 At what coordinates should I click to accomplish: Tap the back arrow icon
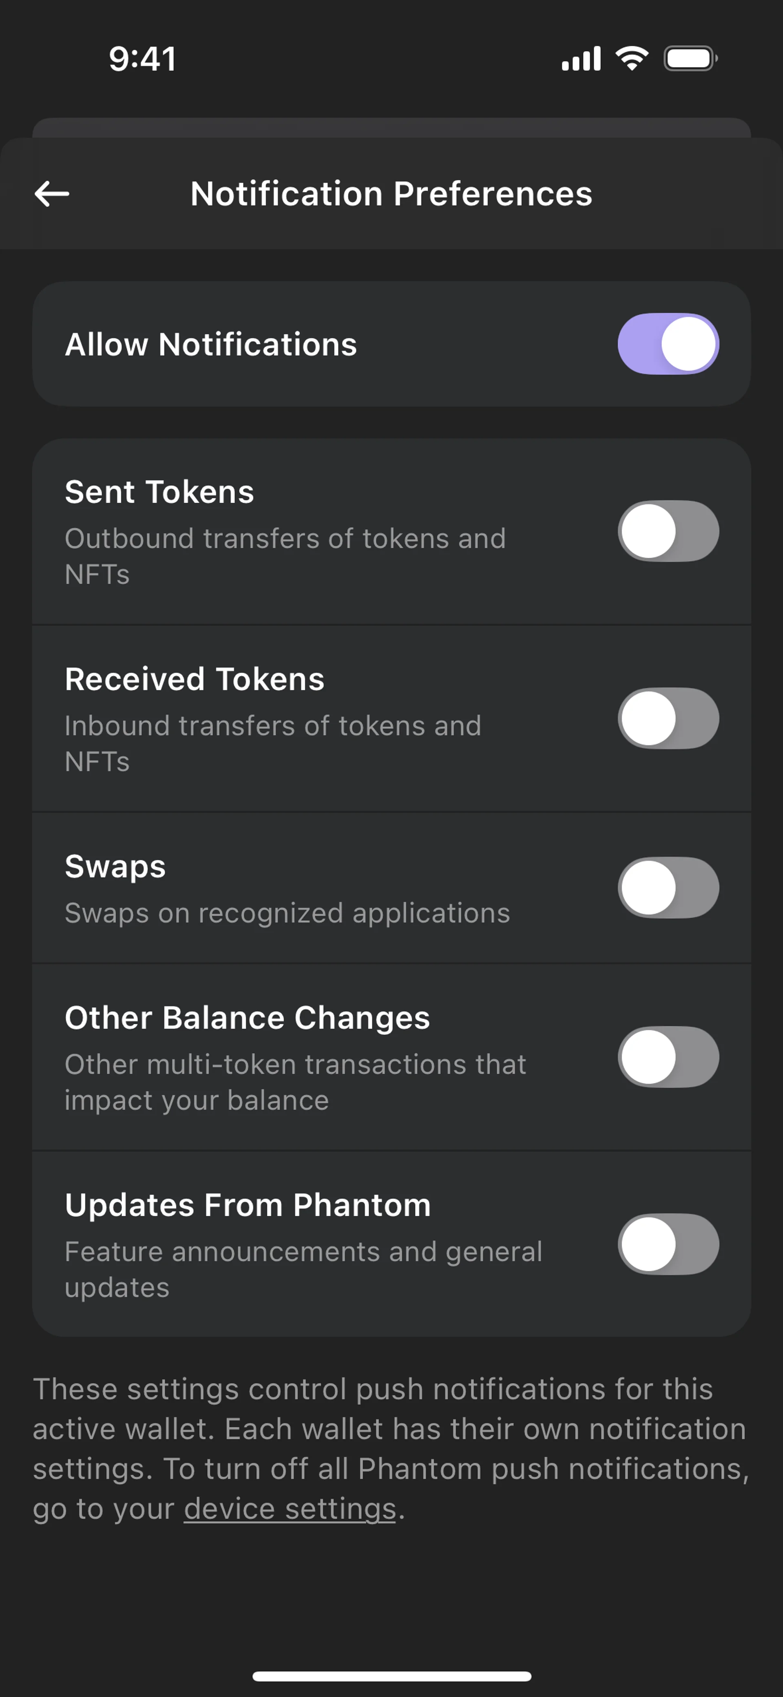pyautogui.click(x=52, y=194)
